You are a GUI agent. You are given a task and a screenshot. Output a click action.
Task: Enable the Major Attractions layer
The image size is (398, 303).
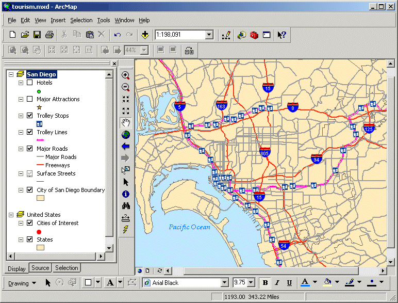pyautogui.click(x=30, y=99)
